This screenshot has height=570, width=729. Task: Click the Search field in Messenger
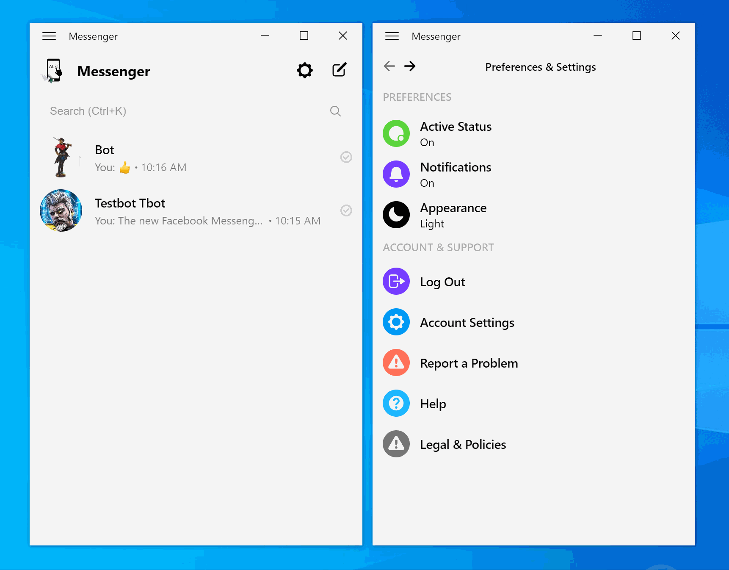[169, 111]
